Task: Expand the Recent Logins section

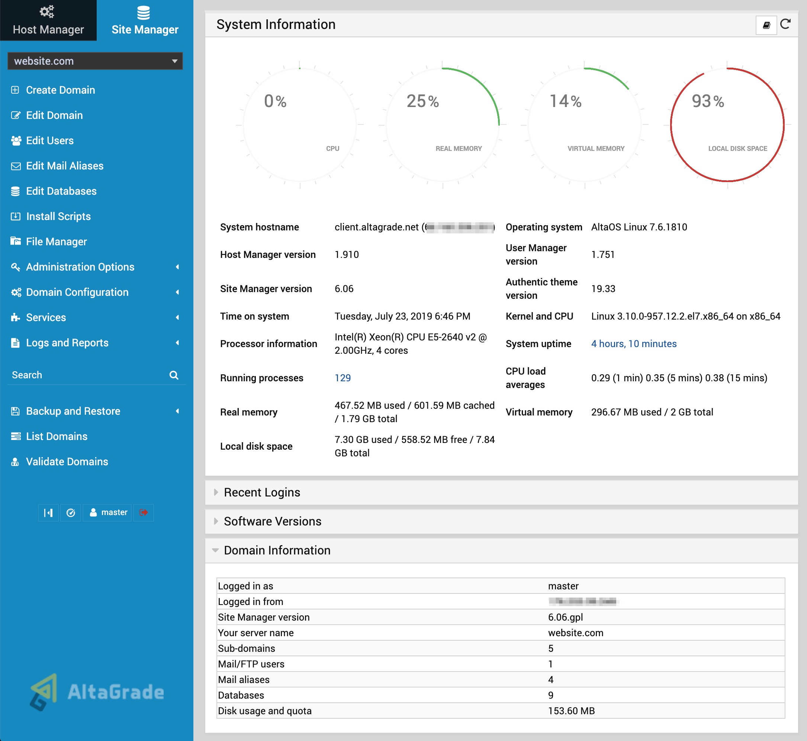Action: pyautogui.click(x=262, y=492)
